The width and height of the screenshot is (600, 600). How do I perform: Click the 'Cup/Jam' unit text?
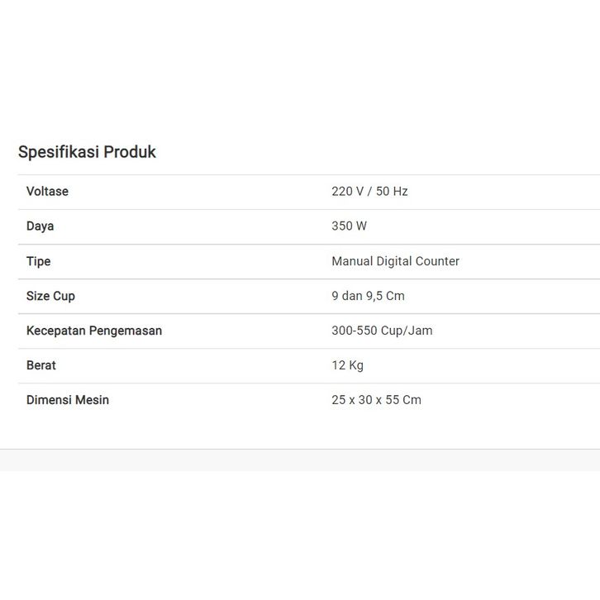click(407, 331)
